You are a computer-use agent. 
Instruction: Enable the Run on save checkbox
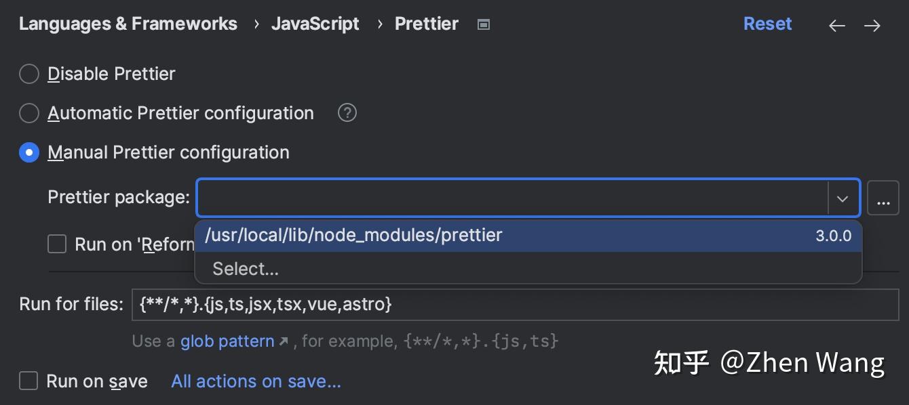[28, 381]
